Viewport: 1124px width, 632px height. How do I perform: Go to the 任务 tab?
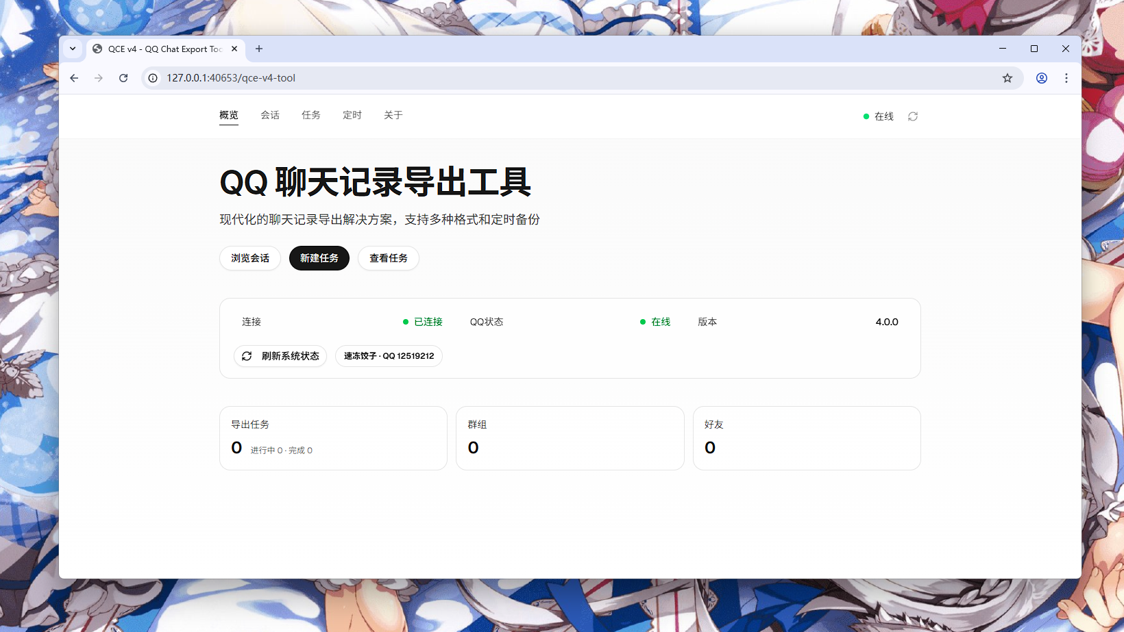[x=311, y=115]
